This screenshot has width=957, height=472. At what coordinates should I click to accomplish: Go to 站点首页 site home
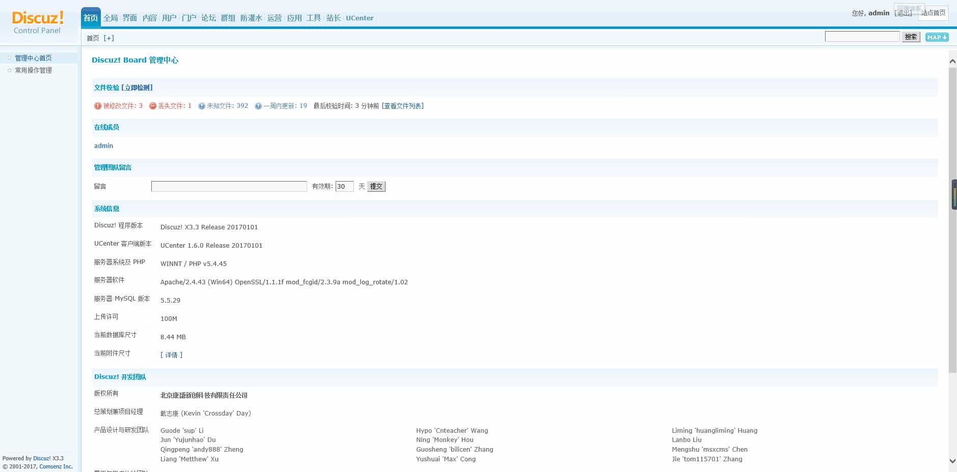pyautogui.click(x=933, y=13)
